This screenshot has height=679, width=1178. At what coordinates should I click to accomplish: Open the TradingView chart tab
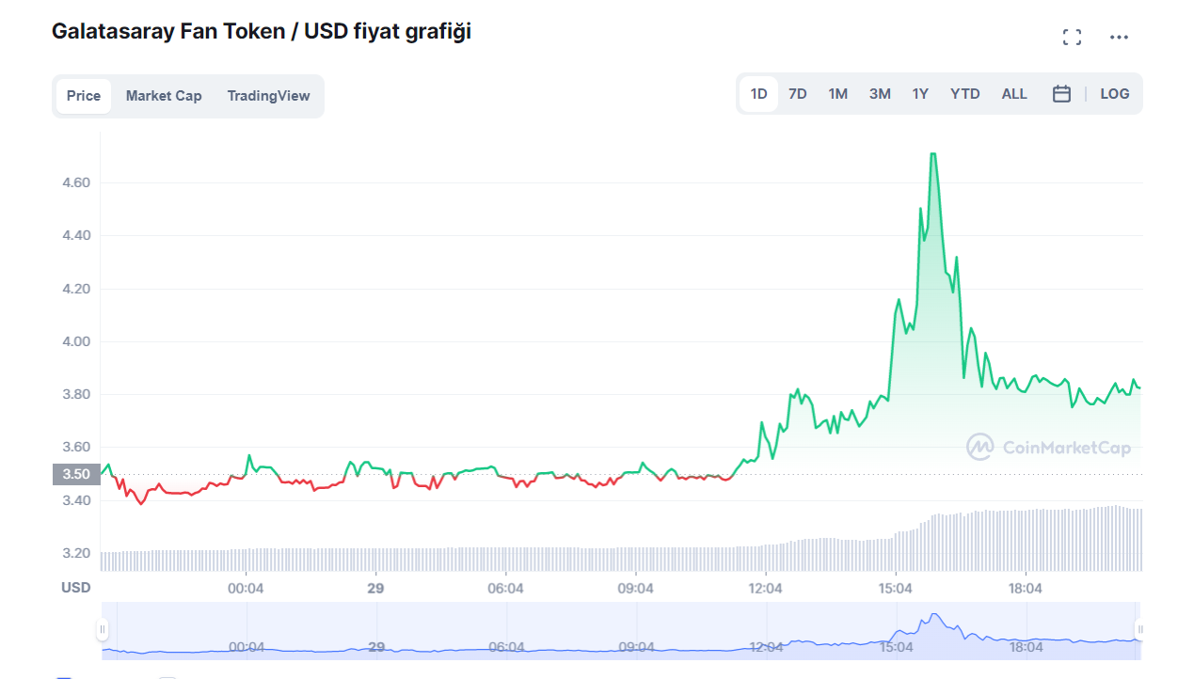[268, 96]
